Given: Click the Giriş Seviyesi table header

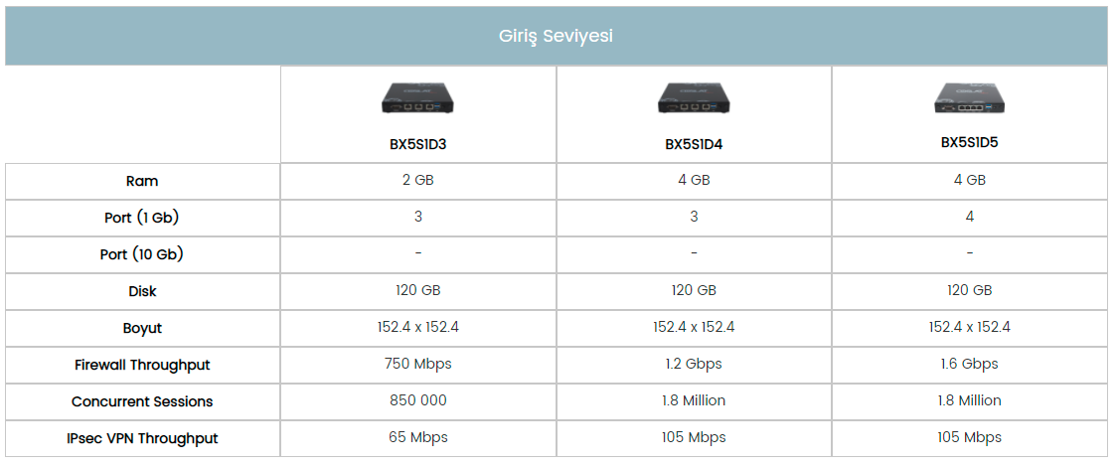Looking at the screenshot, I should [x=556, y=37].
